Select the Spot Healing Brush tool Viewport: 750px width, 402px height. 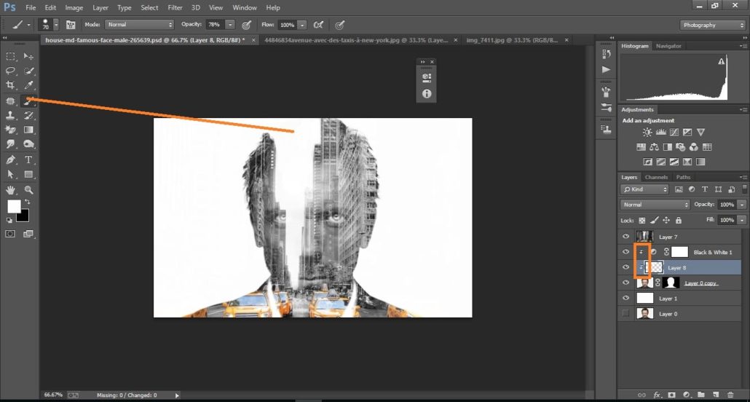pos(10,100)
